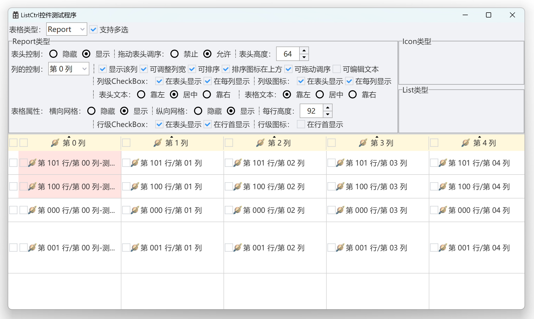
Task: Toggle the 支持多选 checkbox
Action: [x=94, y=30]
